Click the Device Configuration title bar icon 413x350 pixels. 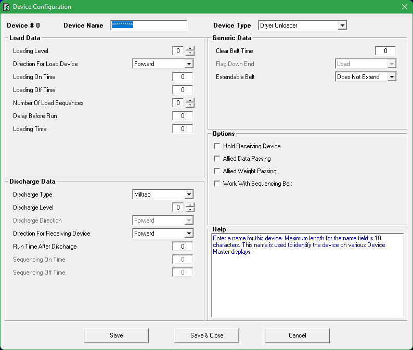point(6,7)
